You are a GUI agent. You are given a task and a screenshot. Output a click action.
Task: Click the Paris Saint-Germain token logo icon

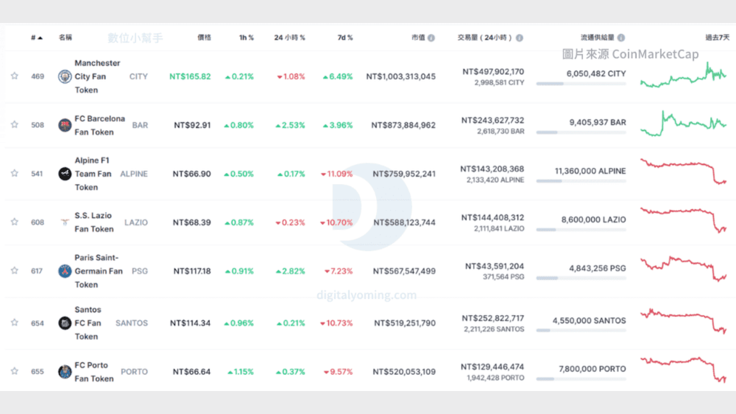pos(65,271)
